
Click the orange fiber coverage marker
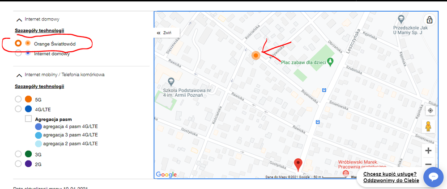[x=256, y=55]
